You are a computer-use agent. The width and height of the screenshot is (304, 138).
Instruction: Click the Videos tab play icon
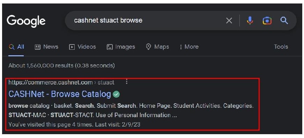pyautogui.click(x=72, y=47)
